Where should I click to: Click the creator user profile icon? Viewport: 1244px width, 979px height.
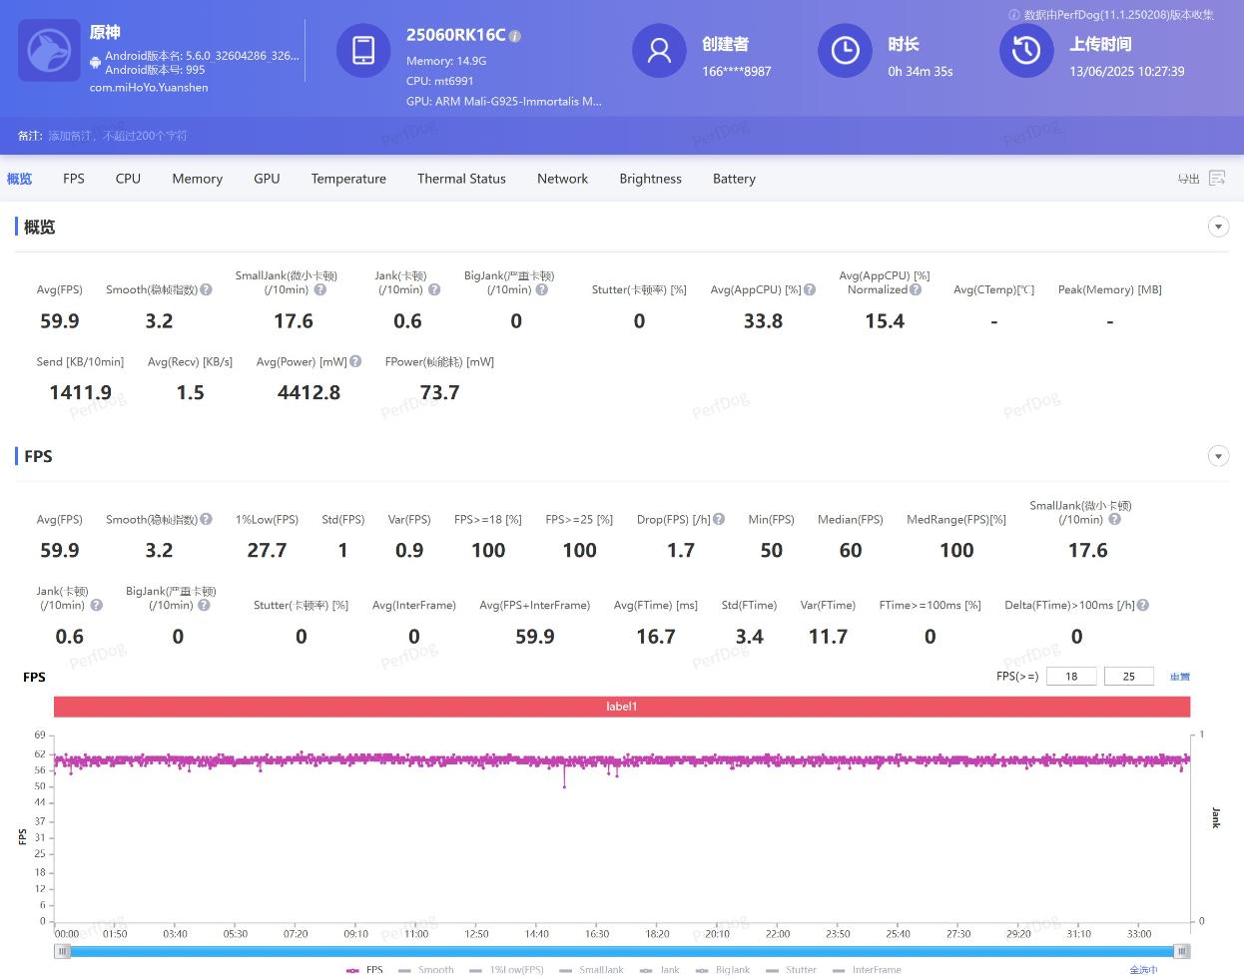click(x=659, y=51)
